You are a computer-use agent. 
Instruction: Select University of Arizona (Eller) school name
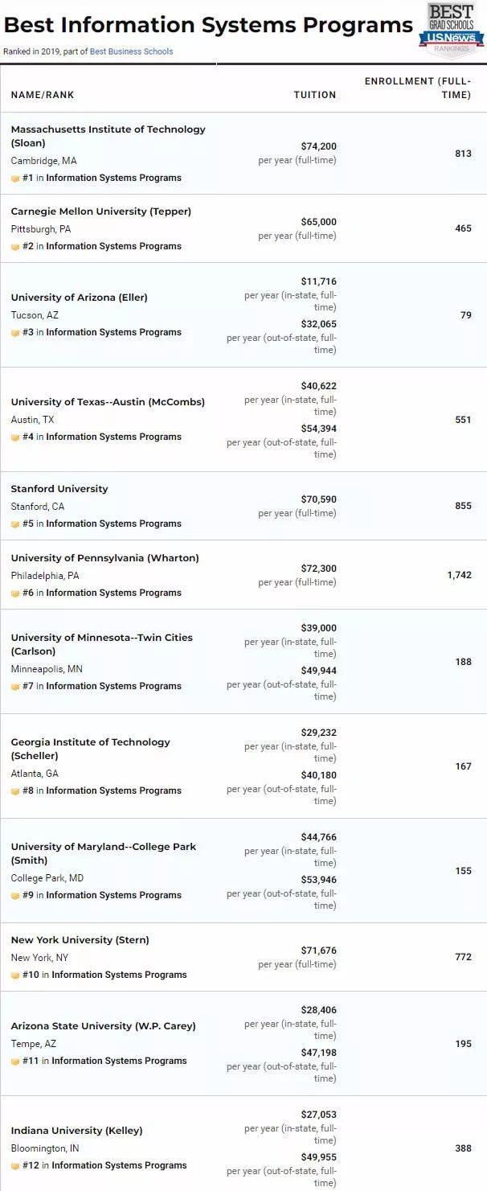pyautogui.click(x=79, y=298)
